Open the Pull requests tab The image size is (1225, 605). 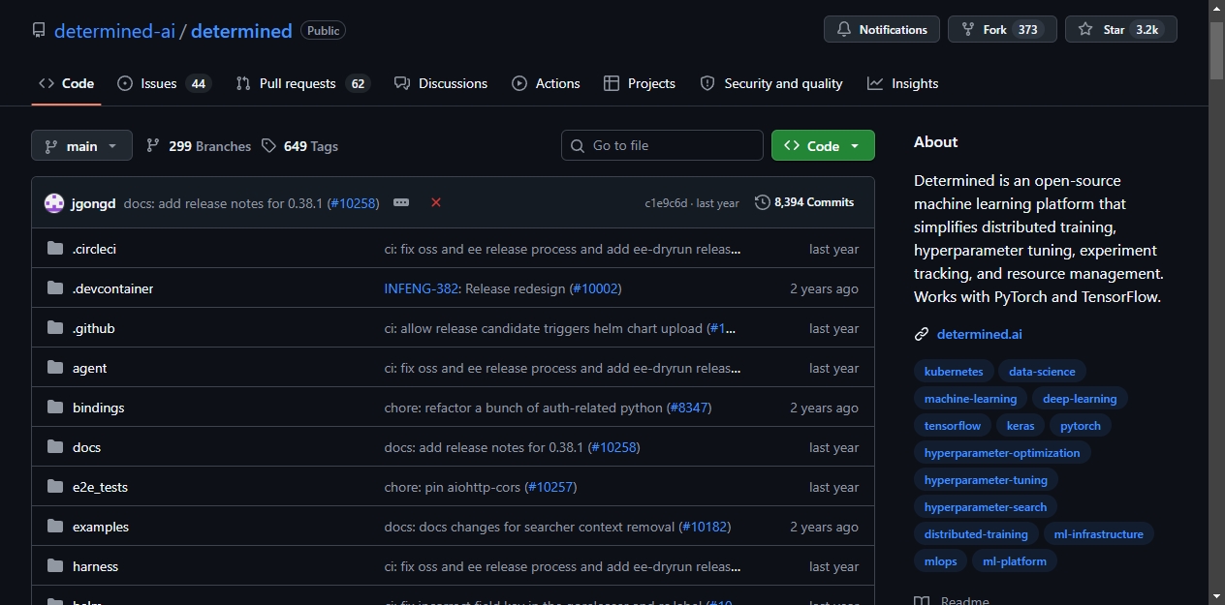pyautogui.click(x=302, y=83)
